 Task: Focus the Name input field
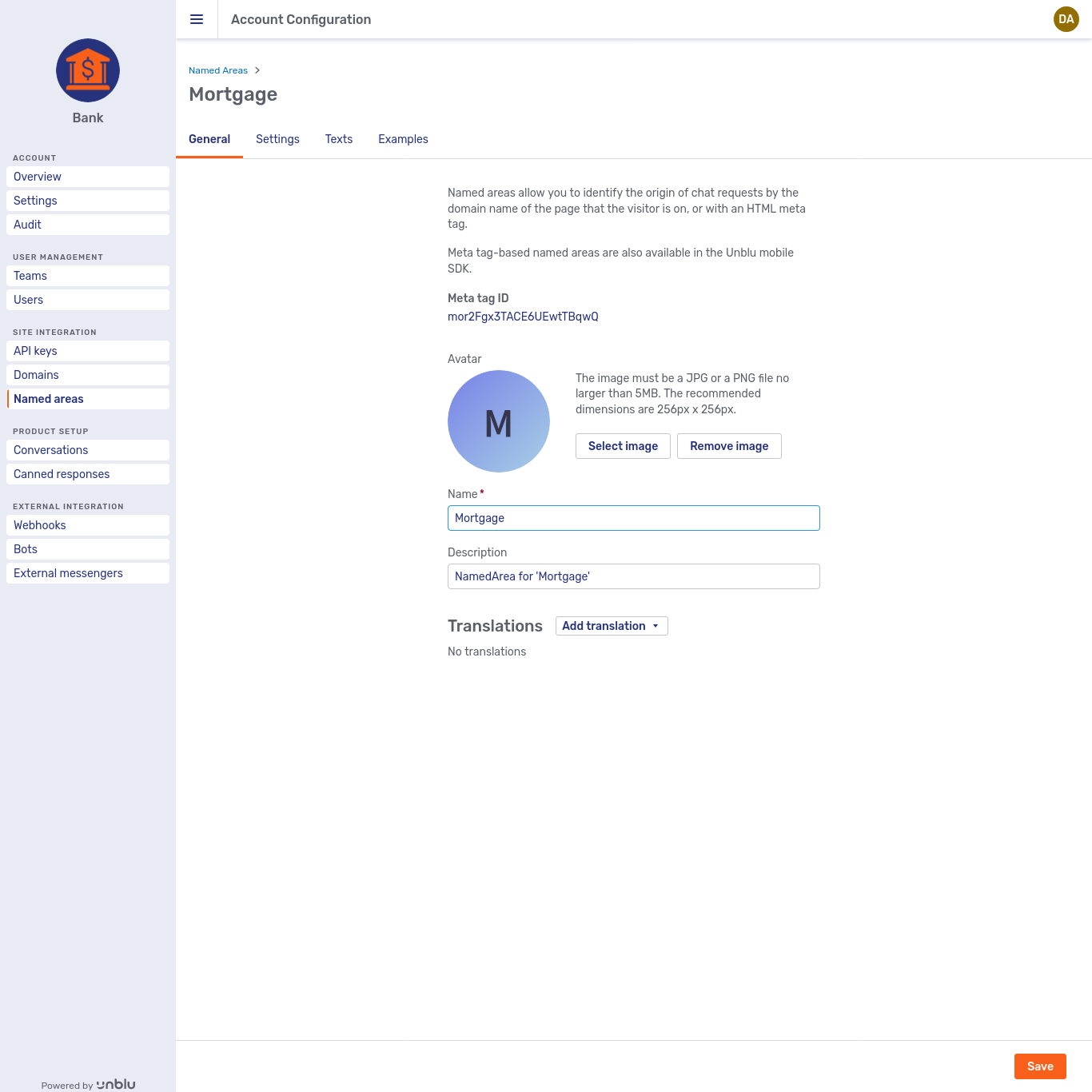coord(633,518)
